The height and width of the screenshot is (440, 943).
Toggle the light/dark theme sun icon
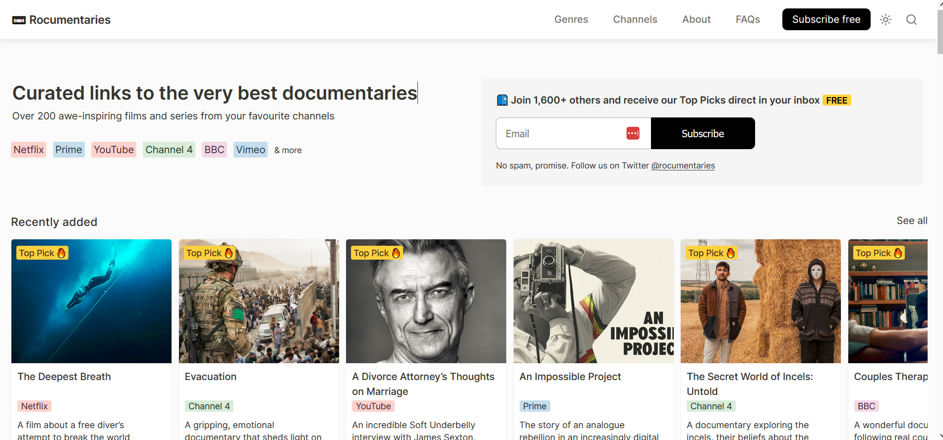885,19
